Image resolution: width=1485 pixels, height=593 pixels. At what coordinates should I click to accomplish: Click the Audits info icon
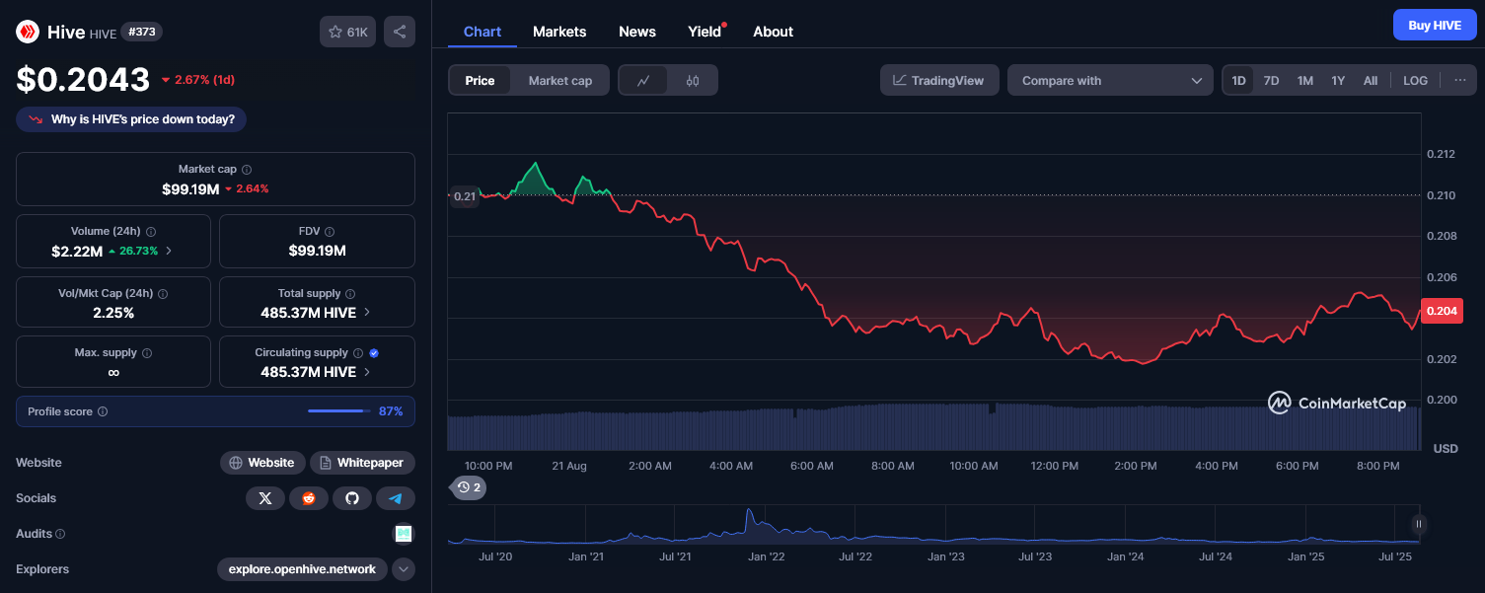(60, 534)
